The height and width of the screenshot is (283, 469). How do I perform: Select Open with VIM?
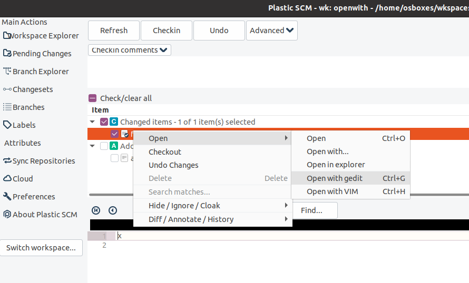tap(350, 191)
